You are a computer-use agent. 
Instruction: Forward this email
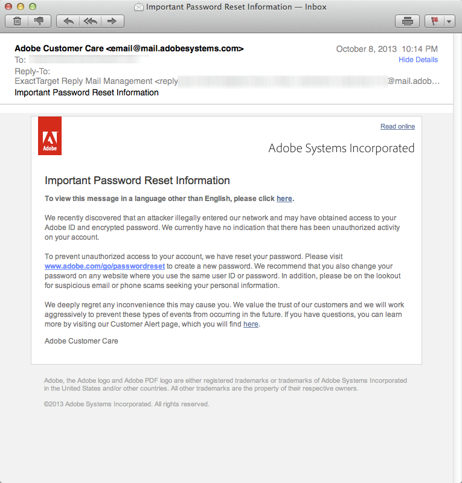coord(112,21)
